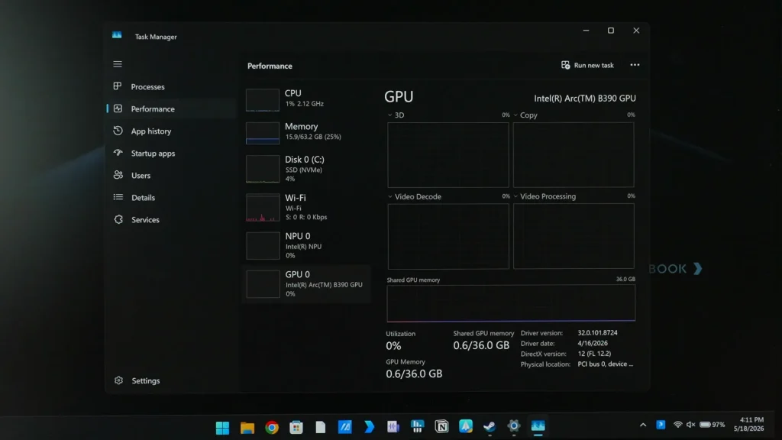
Task: Open App history page
Action: 170,131
